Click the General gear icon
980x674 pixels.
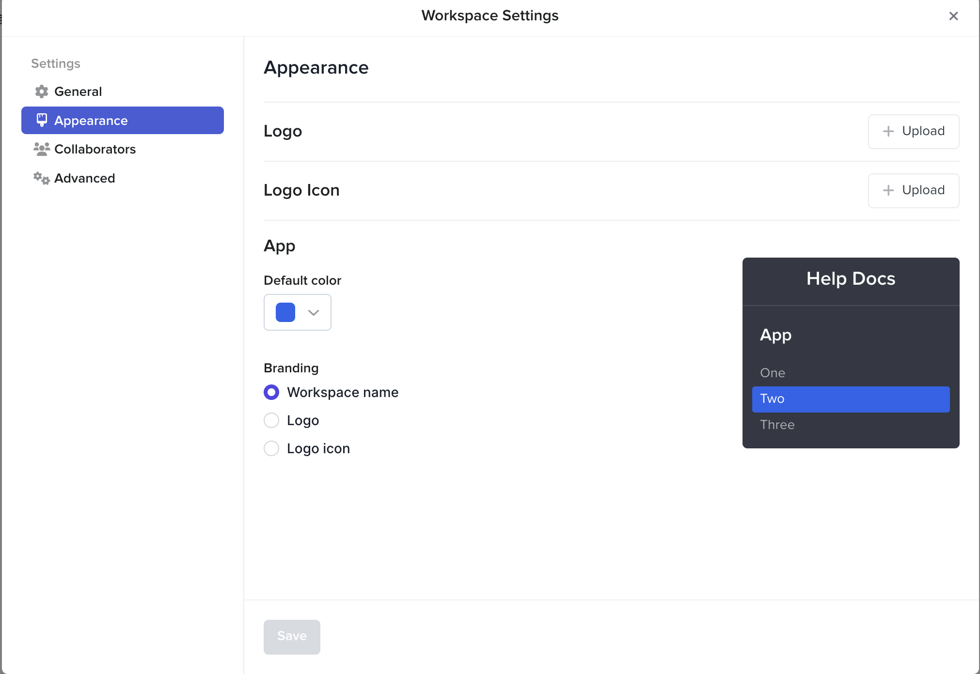coord(42,92)
